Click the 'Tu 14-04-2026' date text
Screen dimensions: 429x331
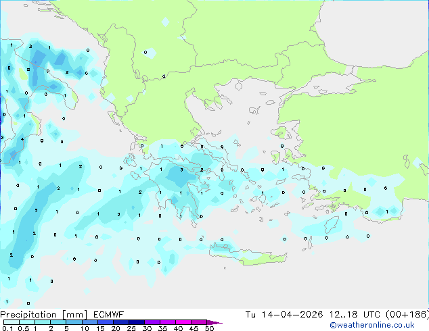coord(284,315)
